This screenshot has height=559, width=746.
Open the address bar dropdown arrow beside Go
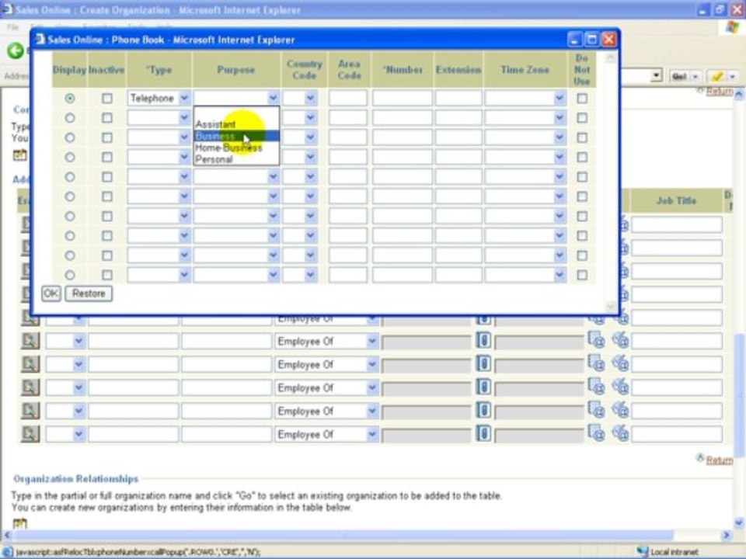[657, 75]
